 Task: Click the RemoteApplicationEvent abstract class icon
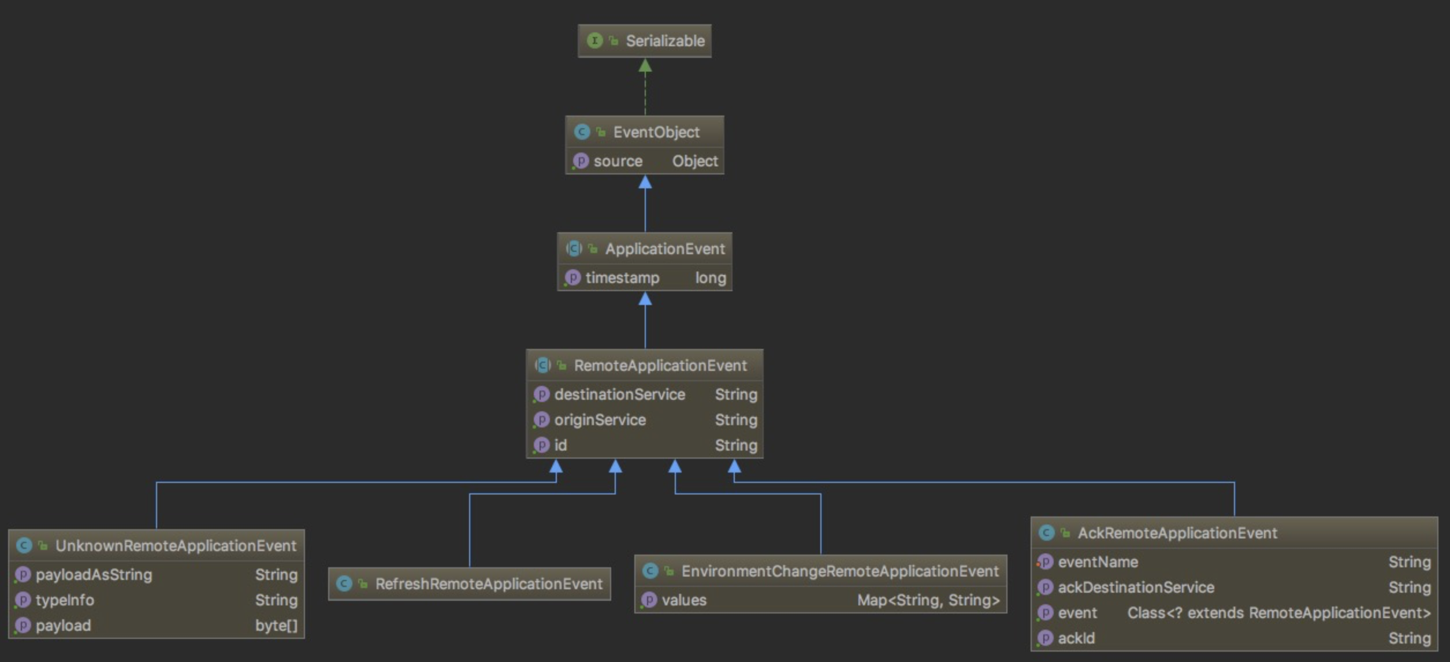pos(542,366)
